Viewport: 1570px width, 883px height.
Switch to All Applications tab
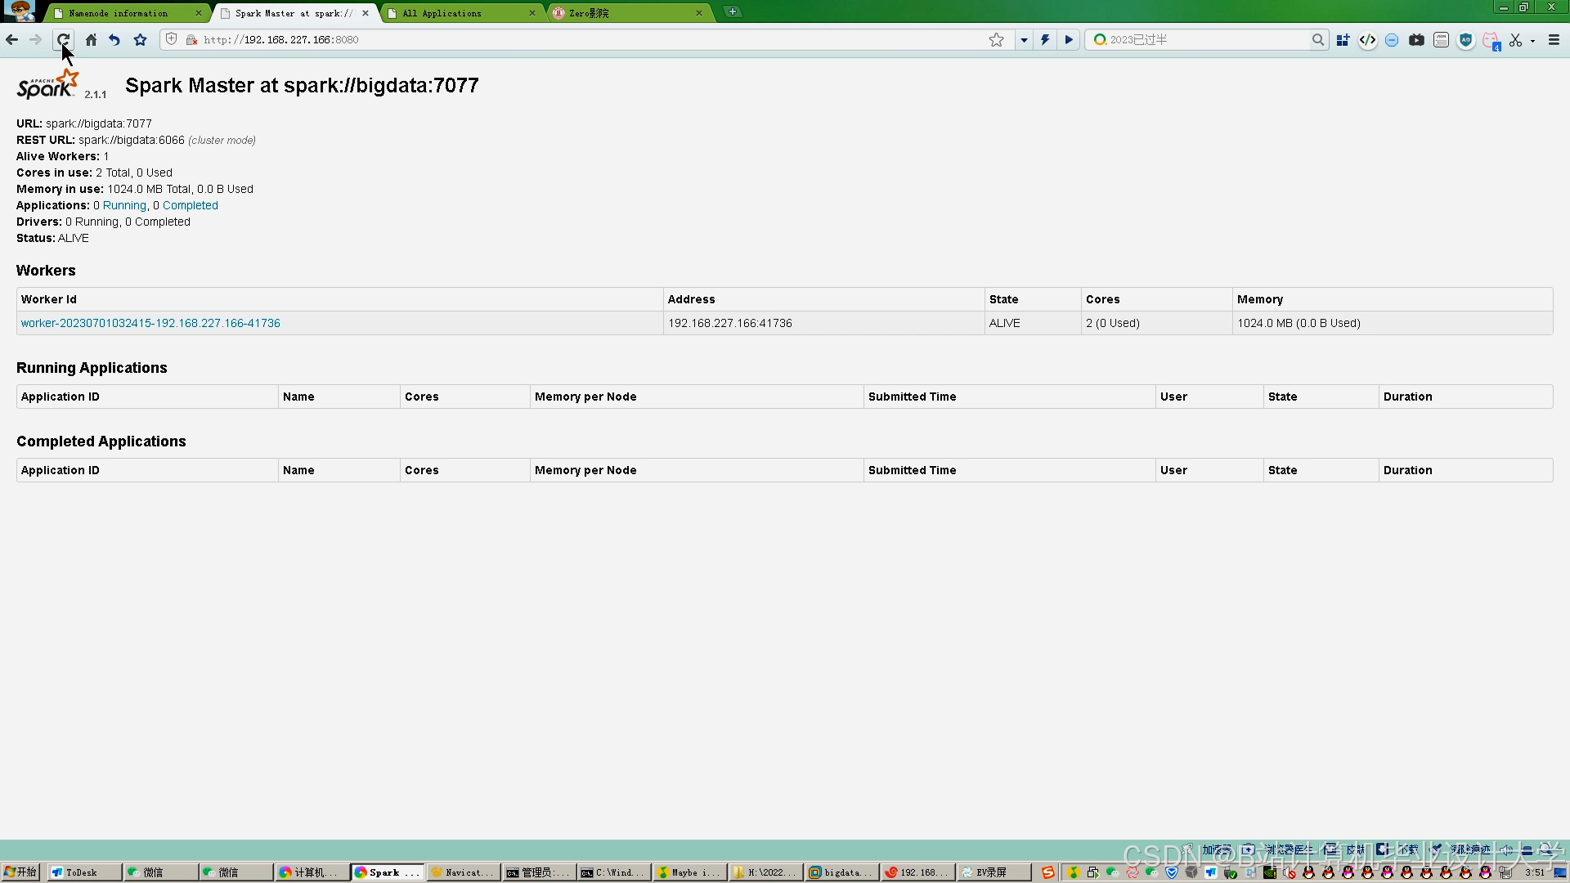pos(442,13)
